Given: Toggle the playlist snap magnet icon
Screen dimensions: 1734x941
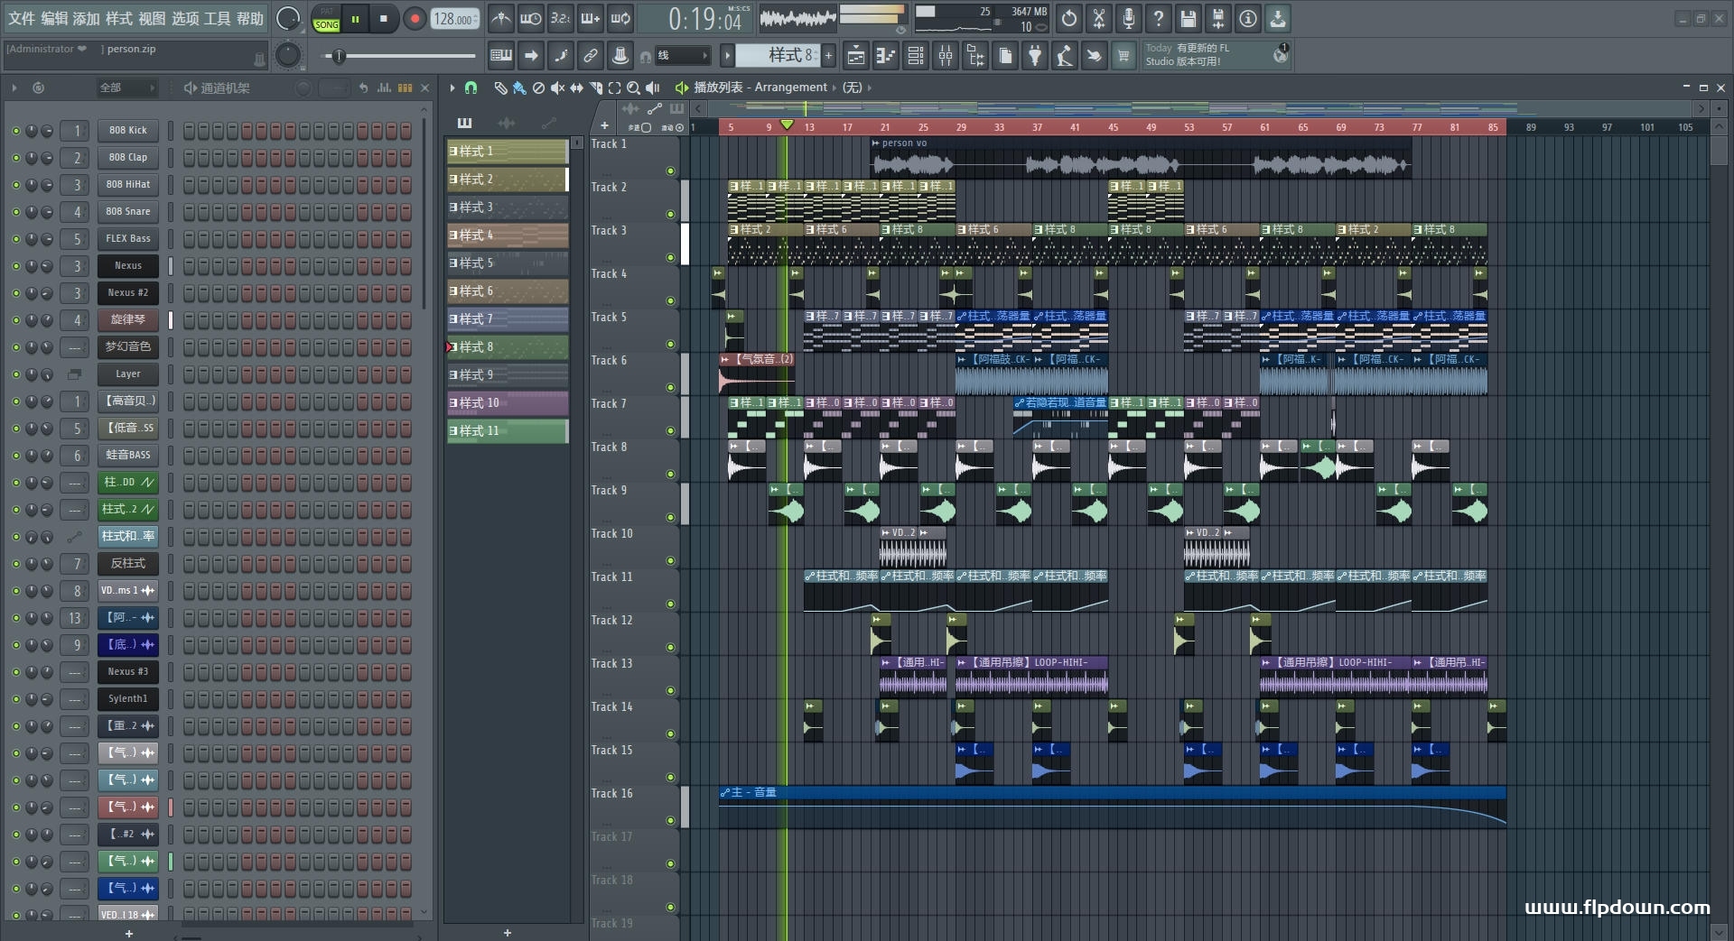Looking at the screenshot, I should pos(471,88).
